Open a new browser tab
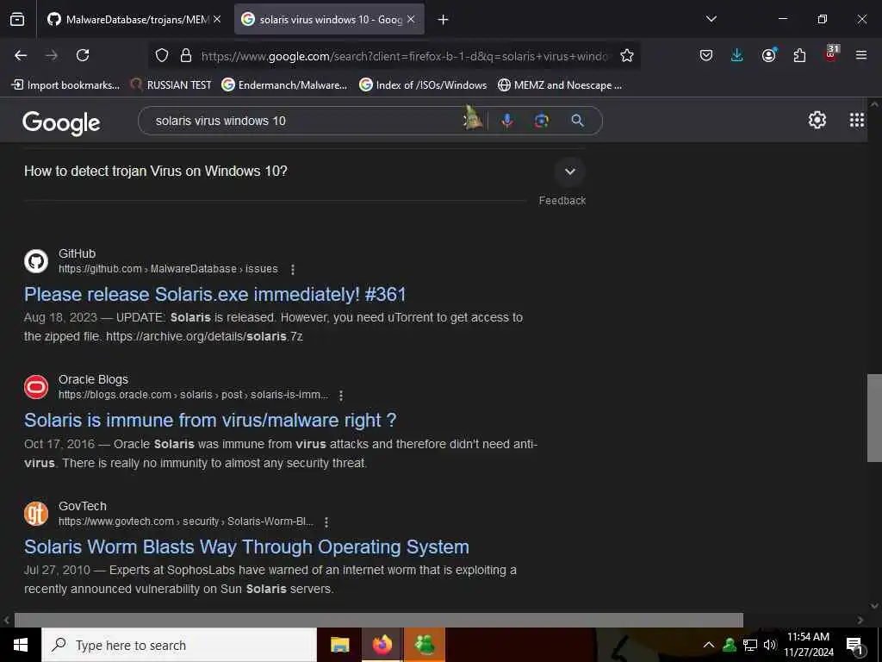This screenshot has width=882, height=662. (x=444, y=20)
